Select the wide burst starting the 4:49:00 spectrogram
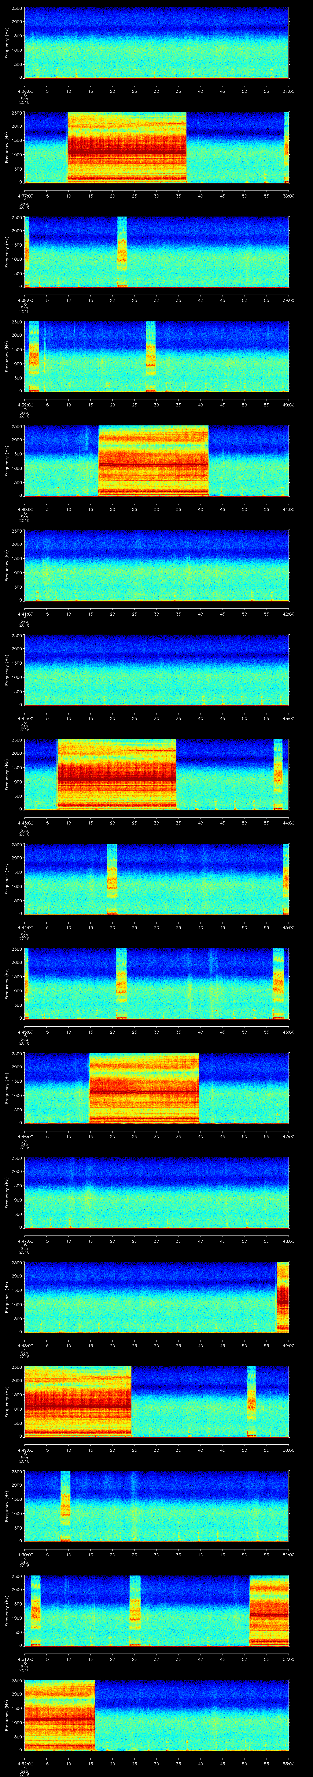Image resolution: width=313 pixels, height=1777 pixels. coord(77,1401)
